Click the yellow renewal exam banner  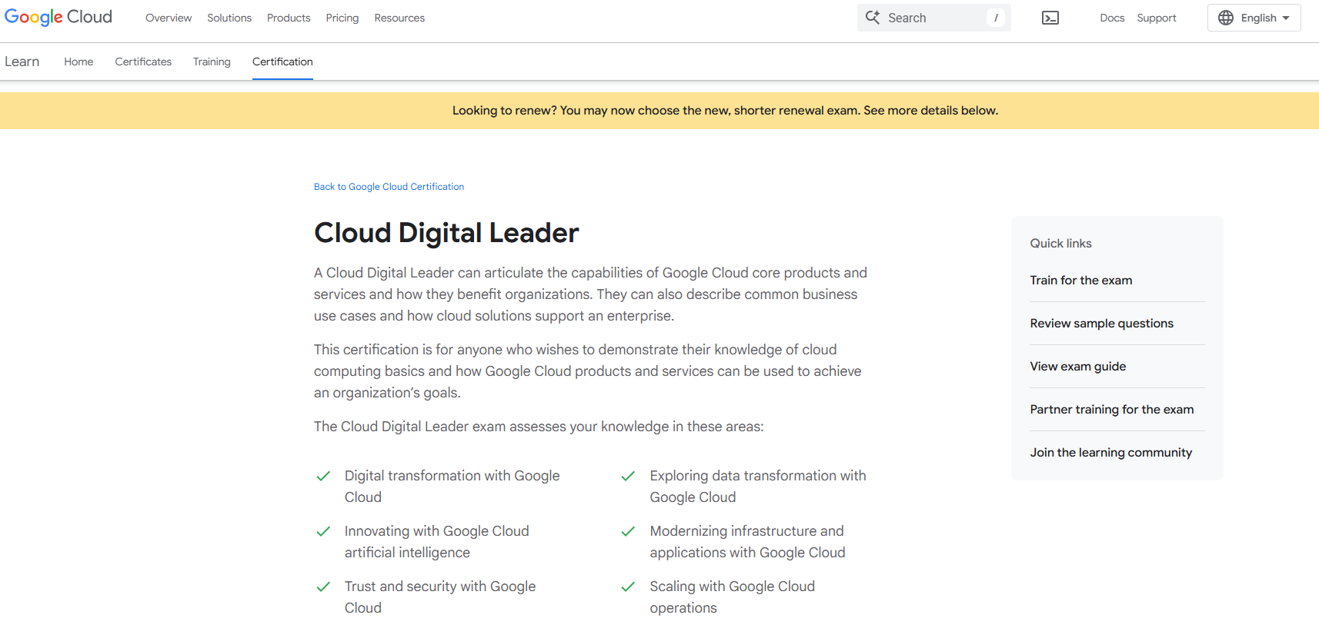(x=659, y=111)
